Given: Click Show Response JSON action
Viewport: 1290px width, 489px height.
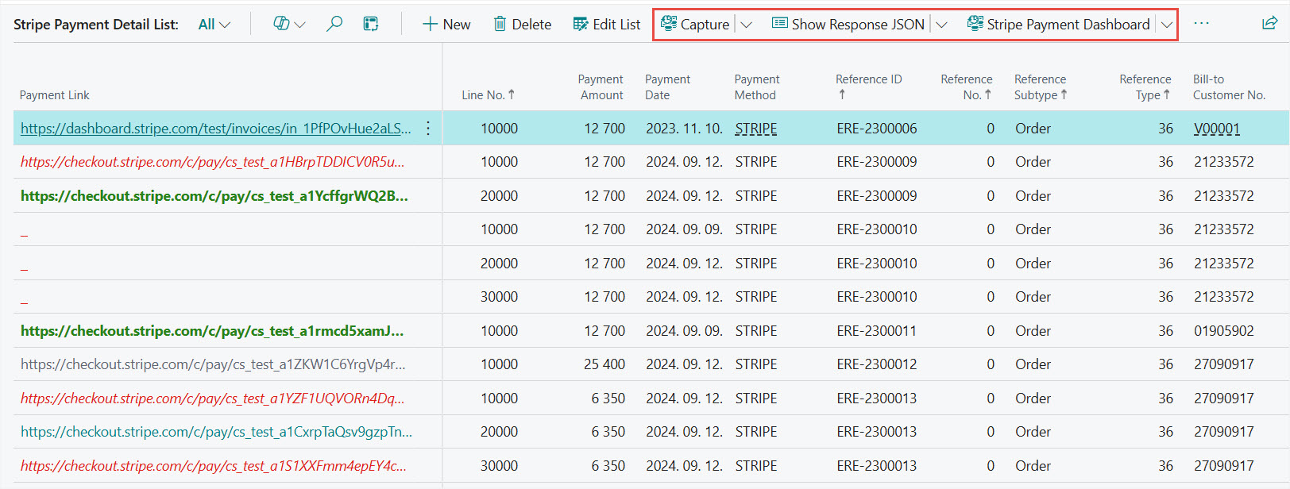Looking at the screenshot, I should coord(848,25).
